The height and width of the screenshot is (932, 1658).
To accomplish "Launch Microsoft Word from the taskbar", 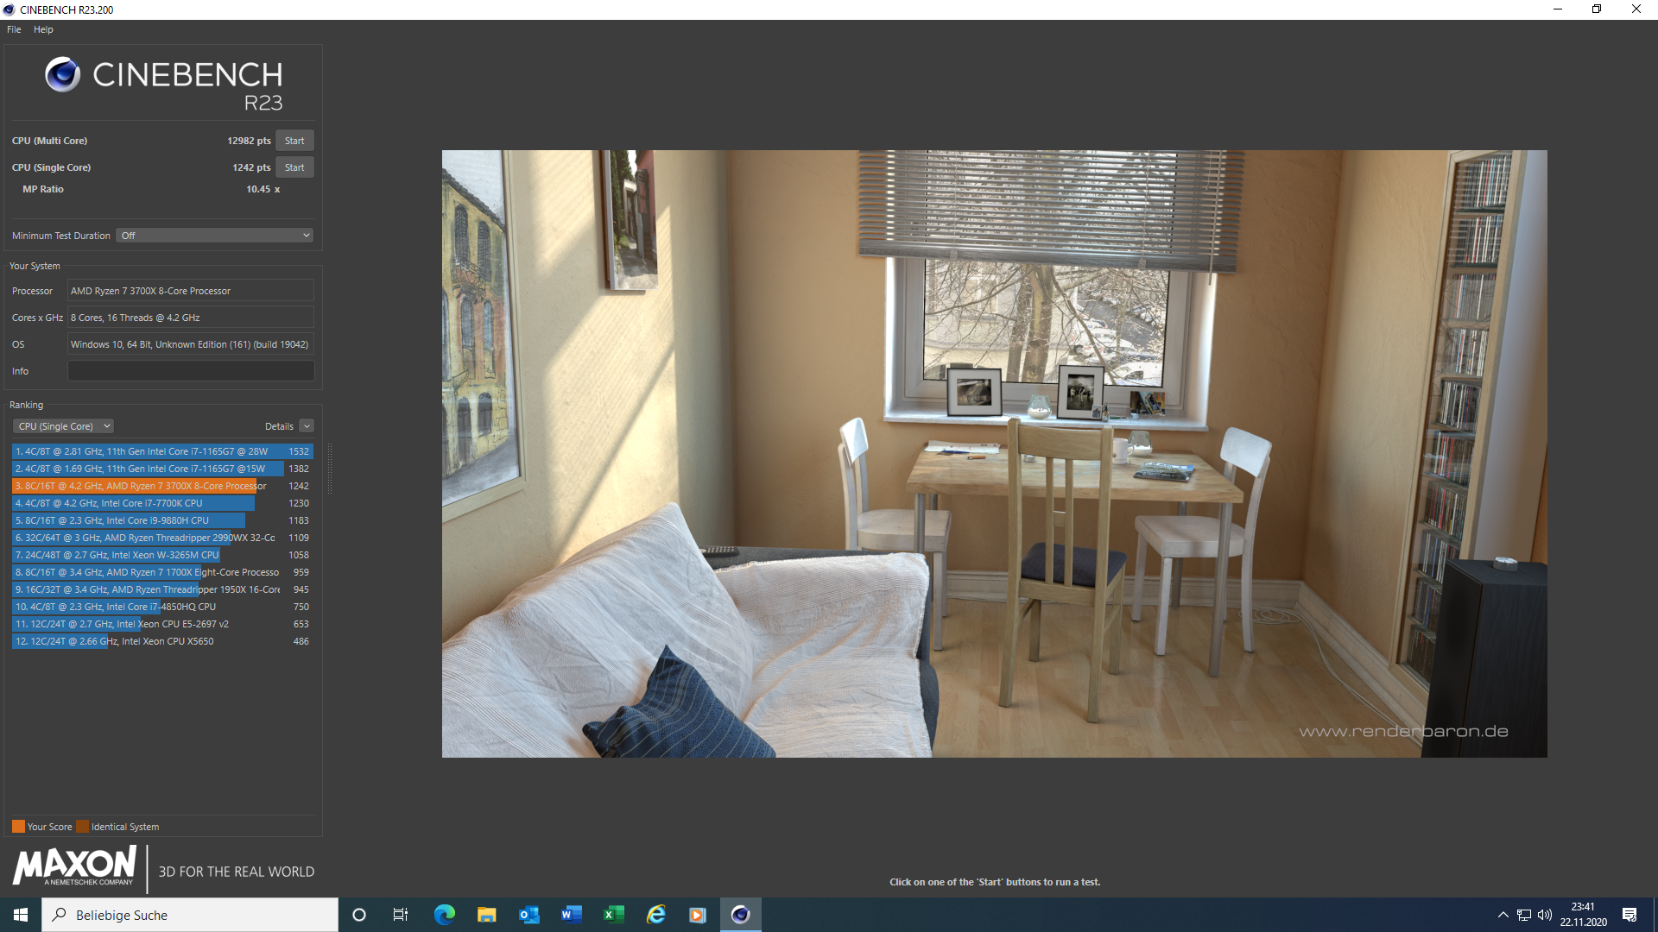I will (x=571, y=914).
